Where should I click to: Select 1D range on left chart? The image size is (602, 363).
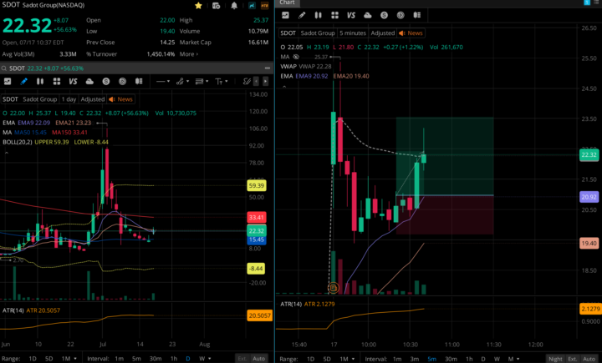point(33,358)
